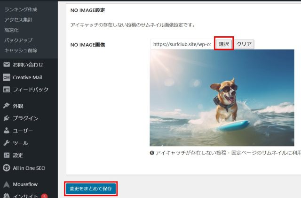301x198 pixels.
Task: Open ユーザー menu label
Action: [23, 131]
